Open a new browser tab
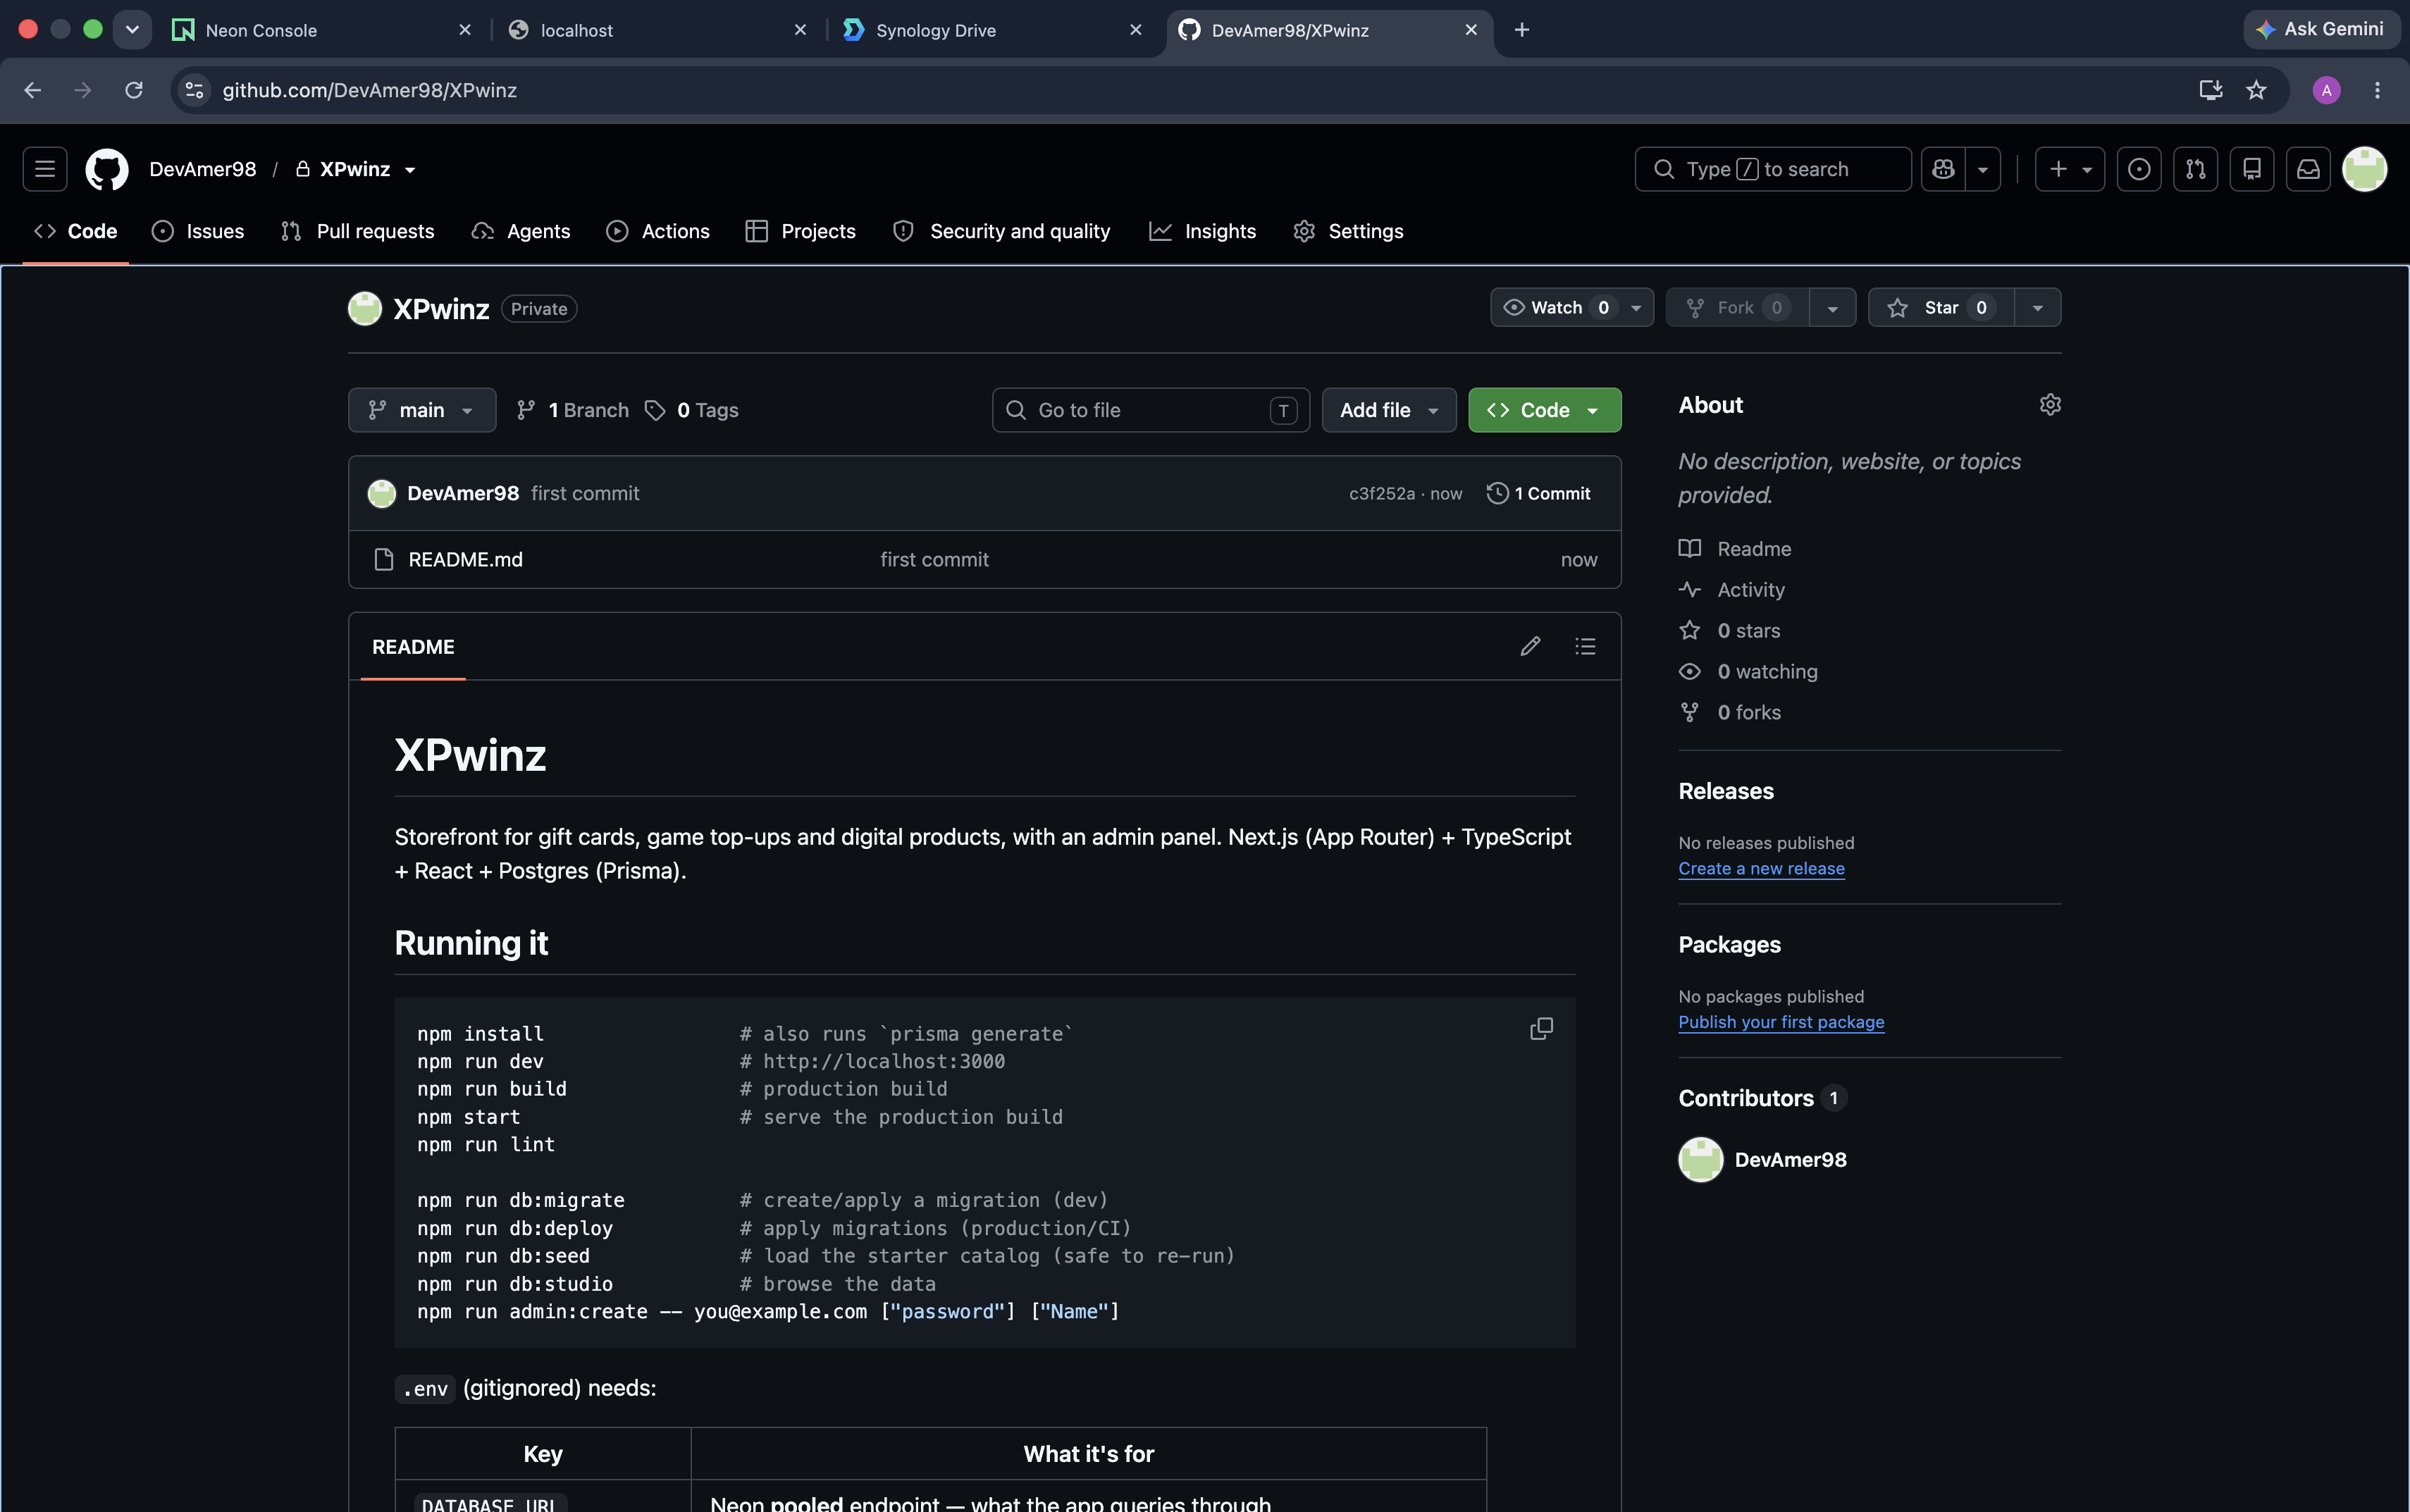This screenshot has height=1512, width=2410. pos(1522,30)
